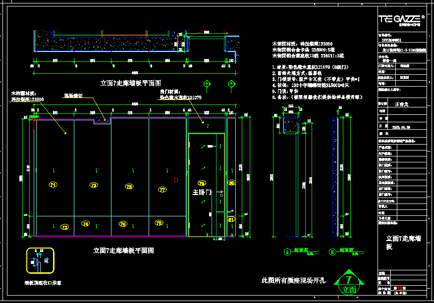Viewport: 434px width, 303px height.
Task: Click the circled panel tag 76
Action: pos(123,224)
